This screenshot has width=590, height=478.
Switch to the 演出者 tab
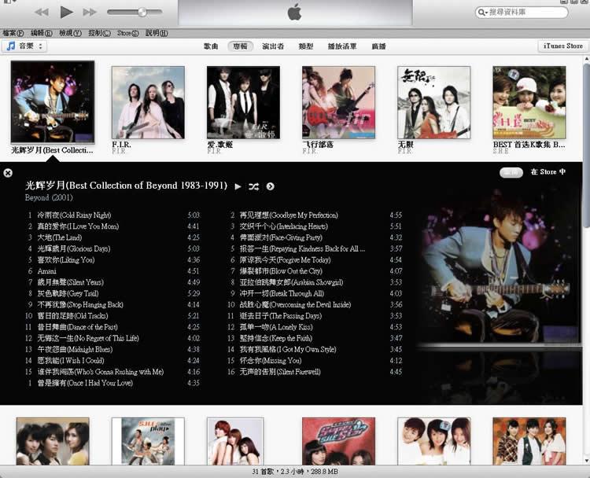pos(273,46)
